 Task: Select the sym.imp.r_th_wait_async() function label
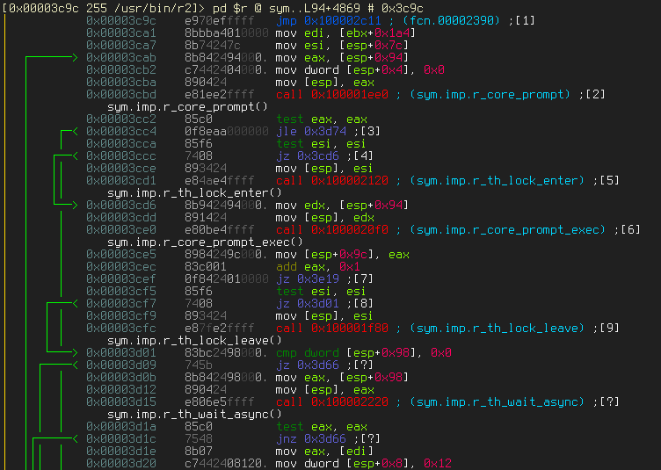pos(193,413)
